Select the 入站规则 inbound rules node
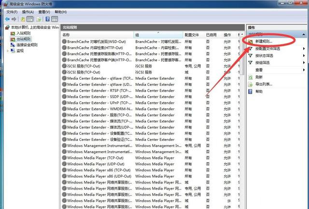 (x=23, y=33)
